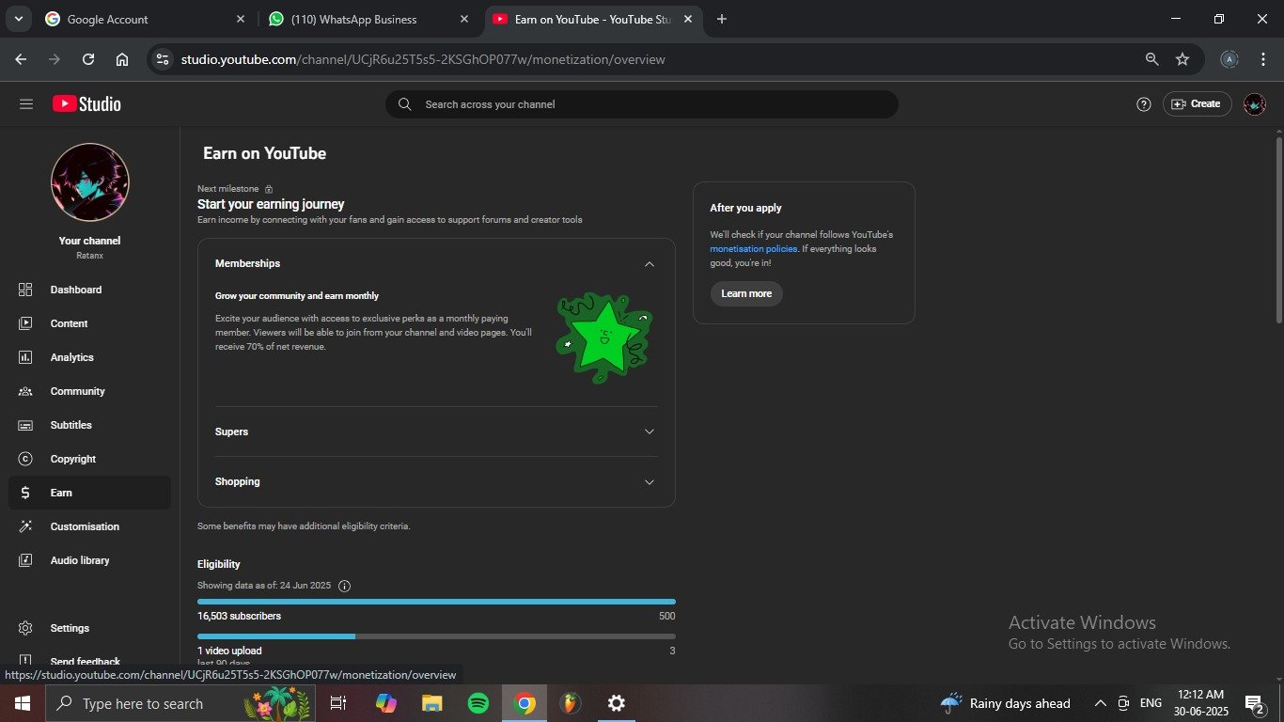Image resolution: width=1284 pixels, height=722 pixels.
Task: Close the Google Account tab
Action: pyautogui.click(x=241, y=19)
